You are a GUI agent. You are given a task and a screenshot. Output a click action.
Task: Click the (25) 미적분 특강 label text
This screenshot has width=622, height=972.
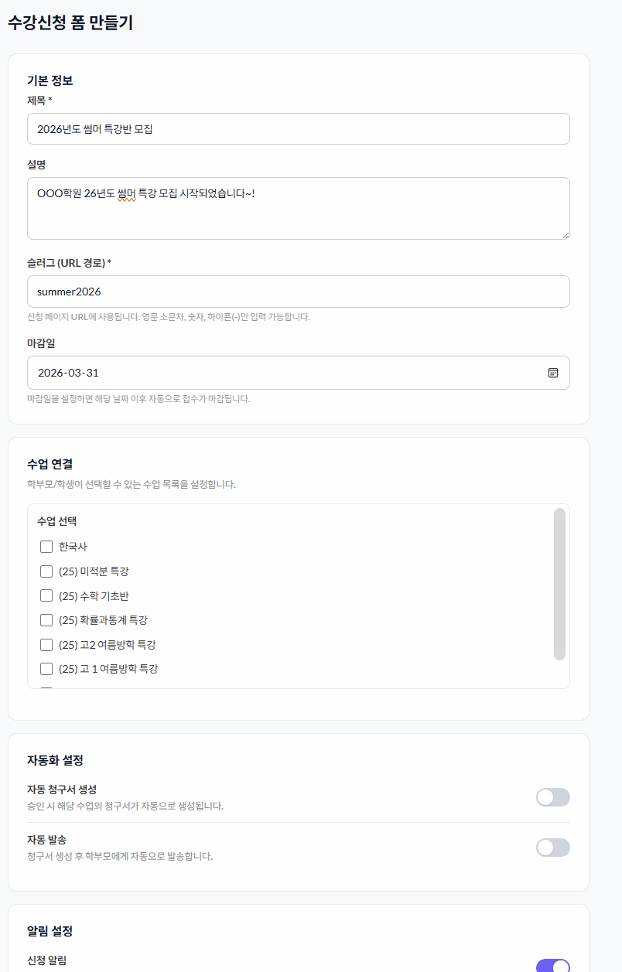pyautogui.click(x=94, y=571)
